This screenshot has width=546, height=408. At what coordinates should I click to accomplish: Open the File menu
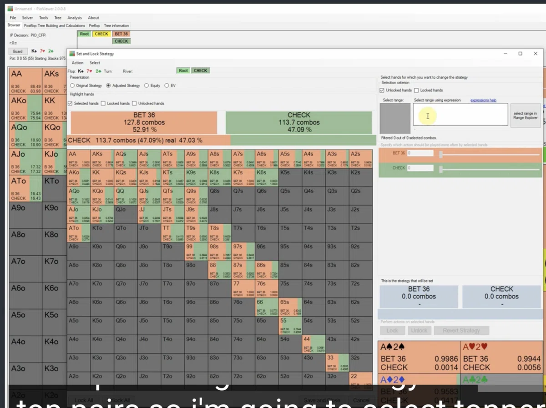click(x=13, y=18)
